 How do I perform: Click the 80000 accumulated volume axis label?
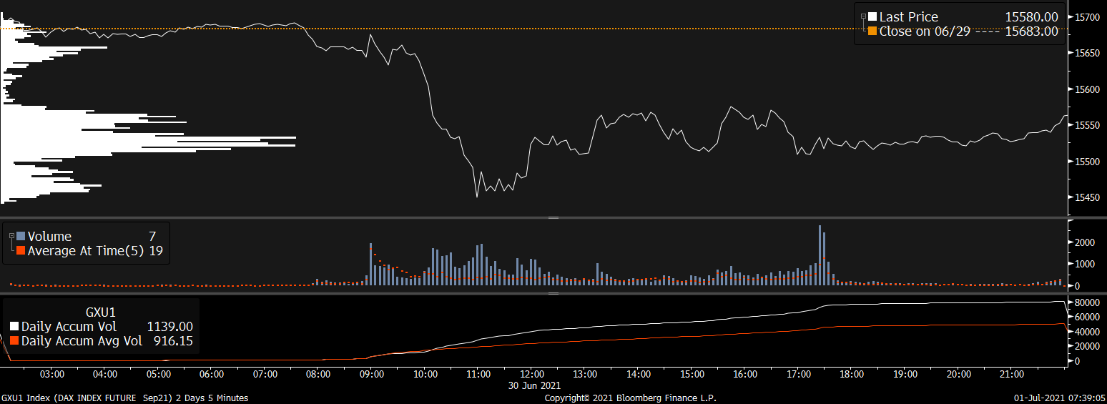[1086, 302]
